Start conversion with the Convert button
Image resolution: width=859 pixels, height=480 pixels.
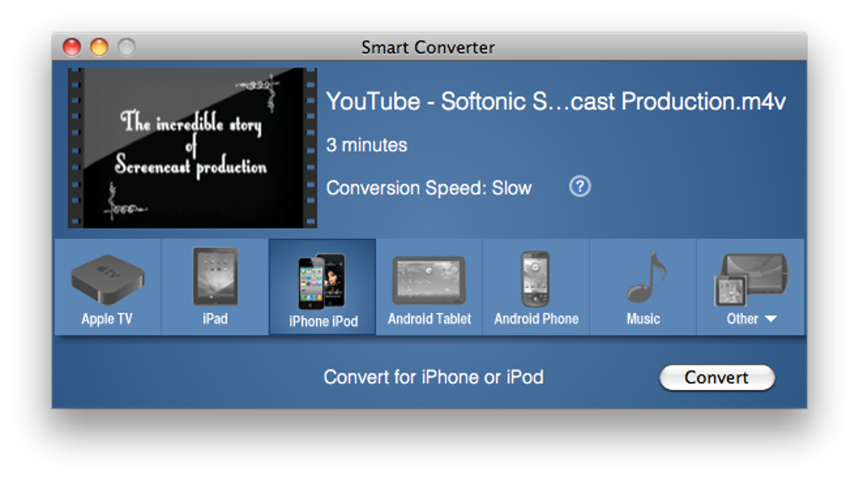tap(717, 377)
